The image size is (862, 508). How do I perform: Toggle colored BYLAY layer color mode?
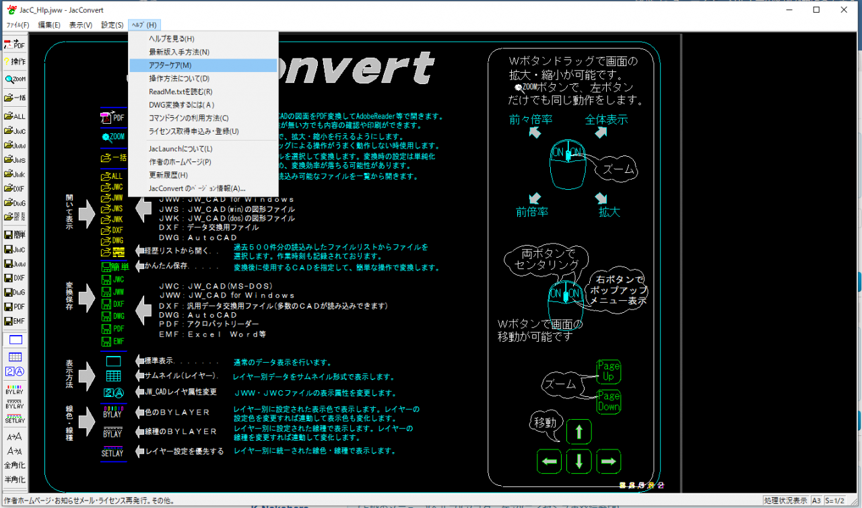[x=14, y=389]
